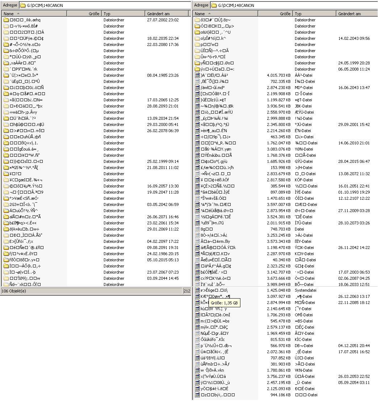Sort left window by Geändert am column

[x=167, y=13]
